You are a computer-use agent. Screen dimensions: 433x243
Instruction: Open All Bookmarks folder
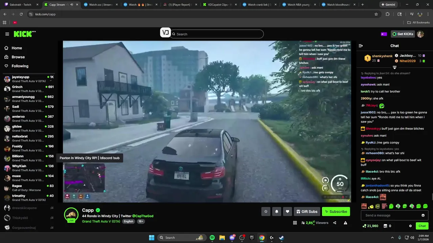tap(418, 23)
